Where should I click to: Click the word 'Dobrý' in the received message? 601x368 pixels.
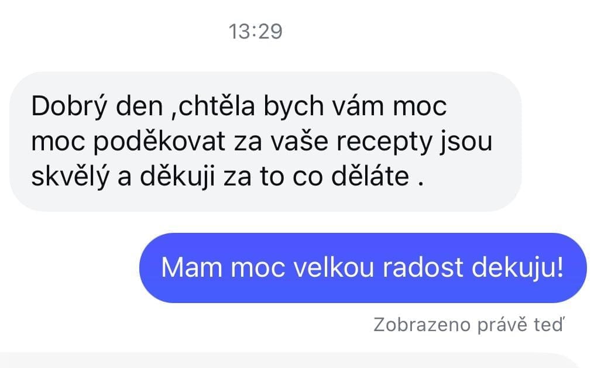tap(69, 107)
